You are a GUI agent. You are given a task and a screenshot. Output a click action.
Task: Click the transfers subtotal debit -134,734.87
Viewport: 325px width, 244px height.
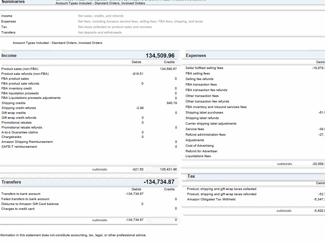coord(135,220)
